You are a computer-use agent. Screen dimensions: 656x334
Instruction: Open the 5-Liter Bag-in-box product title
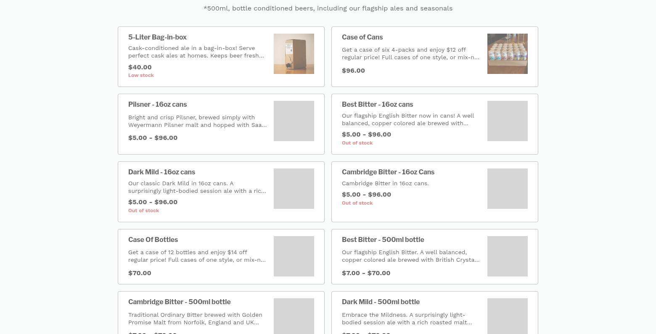[157, 37]
